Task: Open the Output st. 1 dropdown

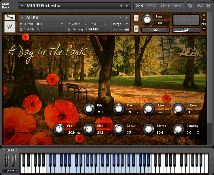Action: (42, 24)
